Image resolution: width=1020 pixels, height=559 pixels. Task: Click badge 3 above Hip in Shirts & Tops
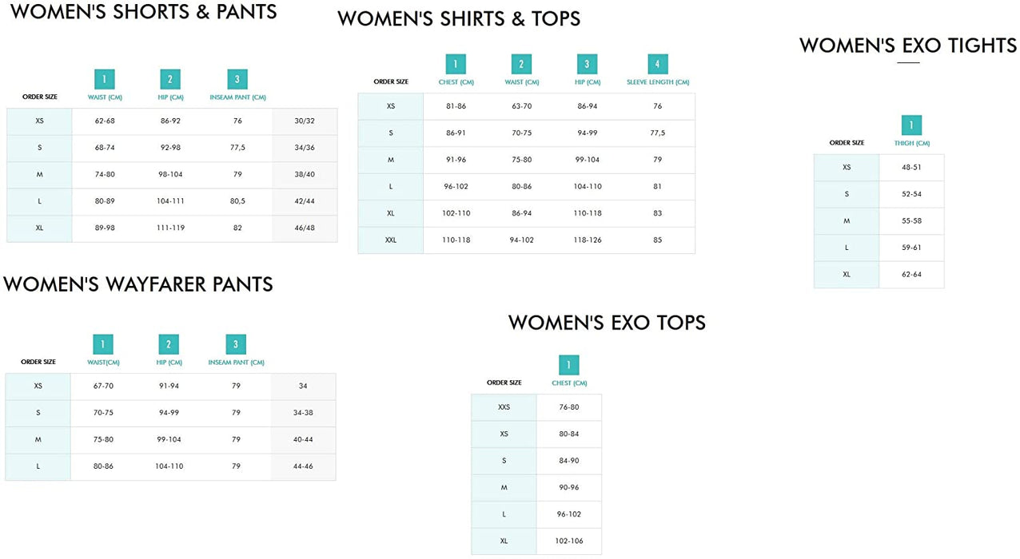click(x=588, y=64)
